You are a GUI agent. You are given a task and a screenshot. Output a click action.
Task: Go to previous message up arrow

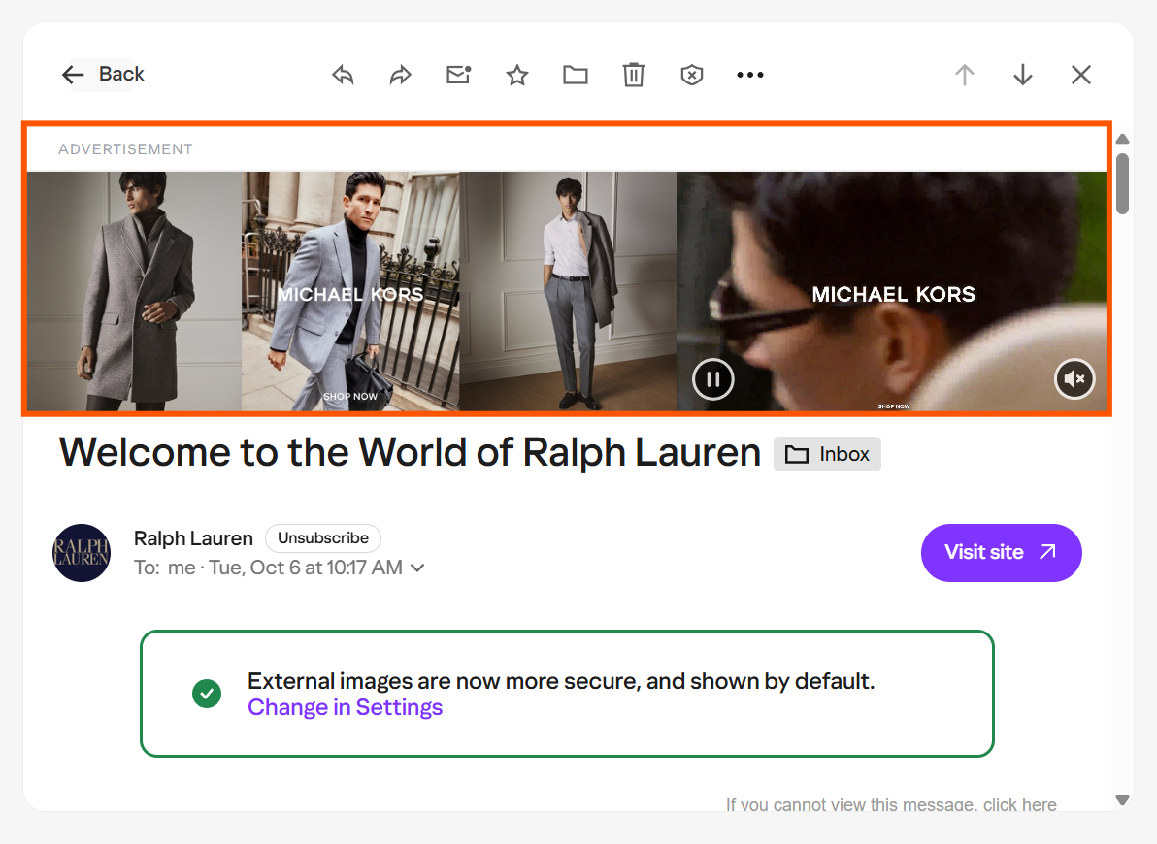pos(965,75)
